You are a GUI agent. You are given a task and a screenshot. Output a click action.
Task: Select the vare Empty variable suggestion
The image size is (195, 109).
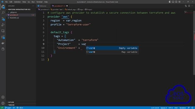112,48
